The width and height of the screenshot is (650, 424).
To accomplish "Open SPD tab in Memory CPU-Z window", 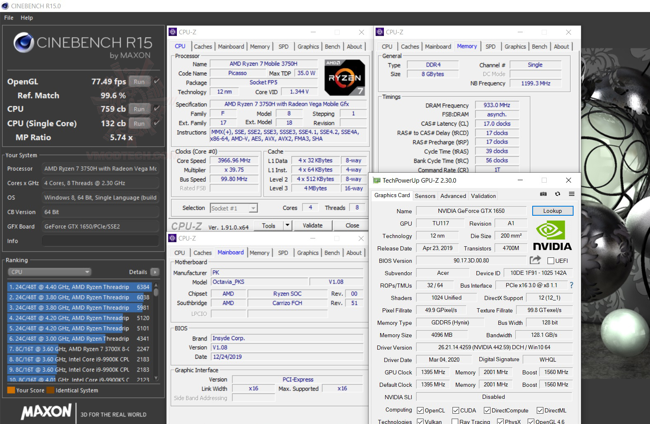I will 490,47.
